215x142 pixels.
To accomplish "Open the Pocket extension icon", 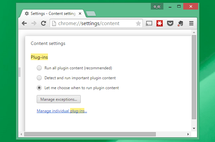I will click(x=170, y=23).
